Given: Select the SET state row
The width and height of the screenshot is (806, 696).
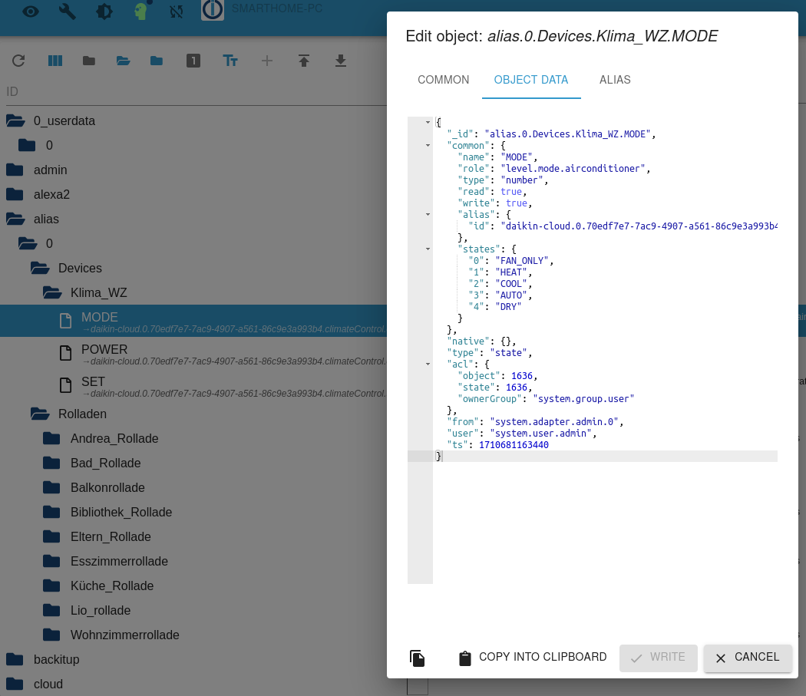Looking at the screenshot, I should coord(193,386).
